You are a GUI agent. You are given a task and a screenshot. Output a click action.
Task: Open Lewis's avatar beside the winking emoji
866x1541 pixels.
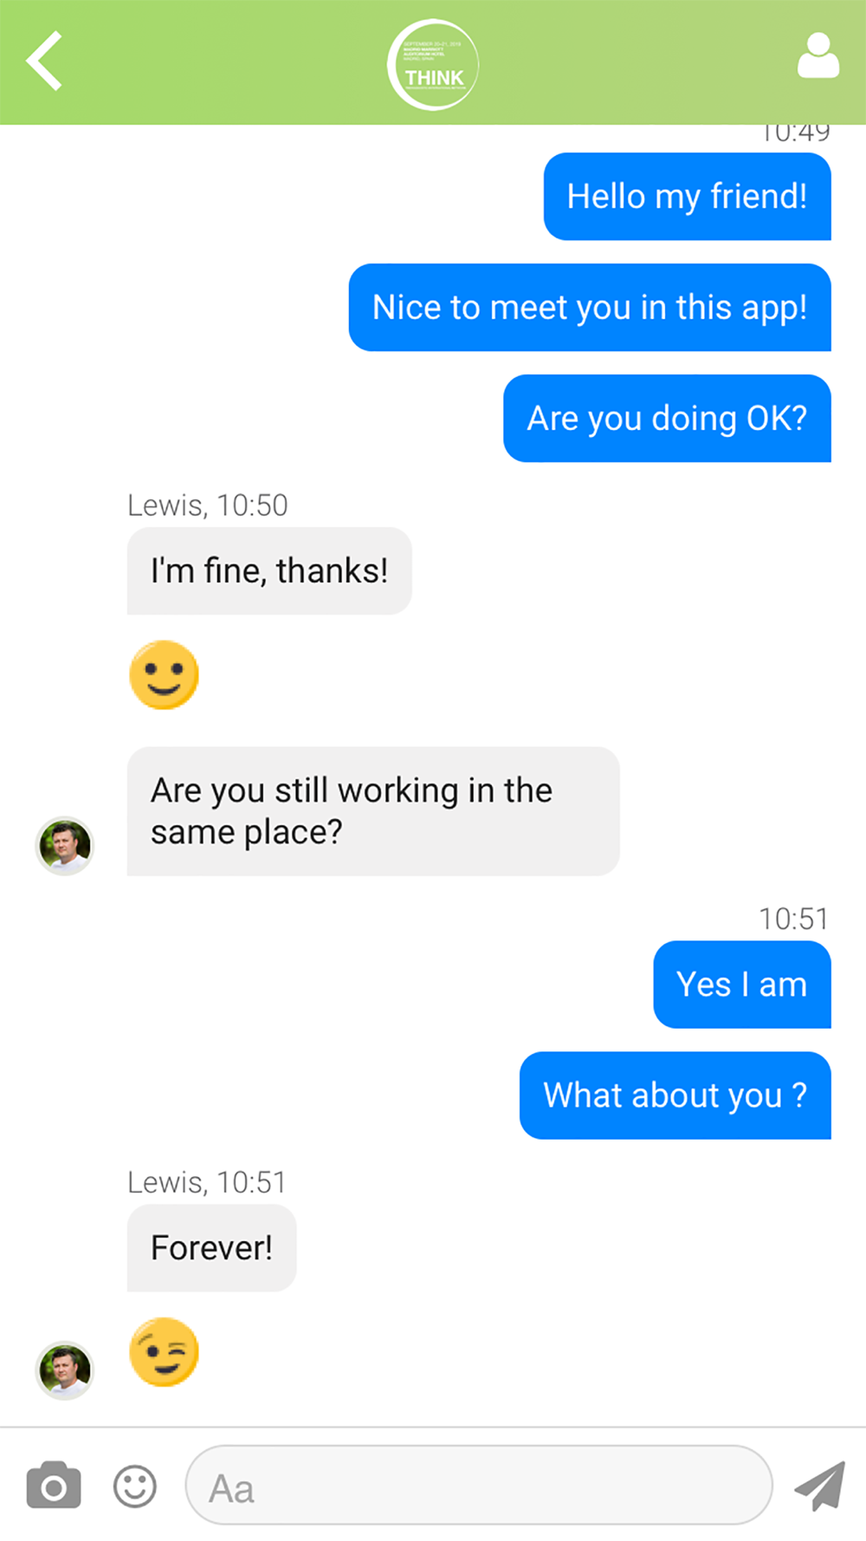pos(64,1370)
